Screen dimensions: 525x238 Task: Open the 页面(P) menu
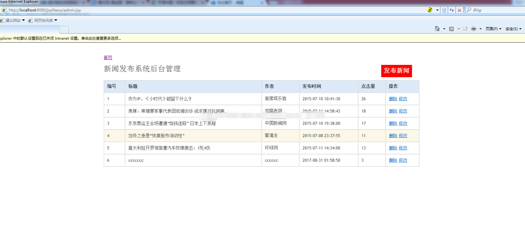pyautogui.click(x=493, y=29)
